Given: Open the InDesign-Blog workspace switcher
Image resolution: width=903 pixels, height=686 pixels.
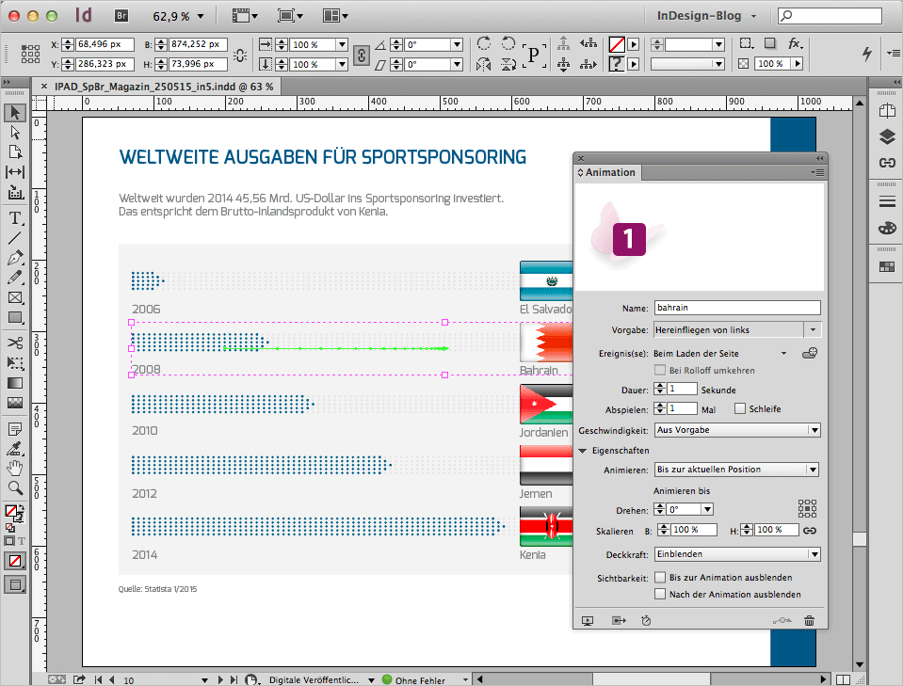Looking at the screenshot, I should coord(706,16).
